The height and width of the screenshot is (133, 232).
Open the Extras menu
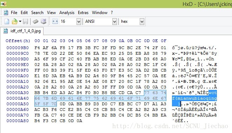(x=83, y=13)
